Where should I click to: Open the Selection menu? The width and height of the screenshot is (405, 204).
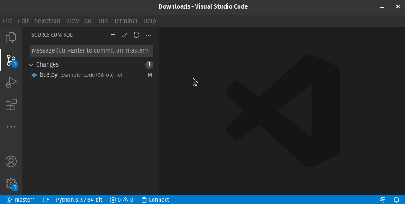[47, 21]
